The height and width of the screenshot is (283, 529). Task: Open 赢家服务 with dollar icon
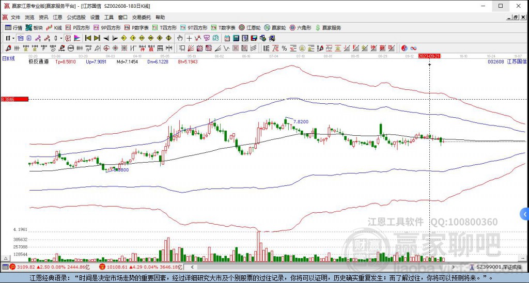328,28
